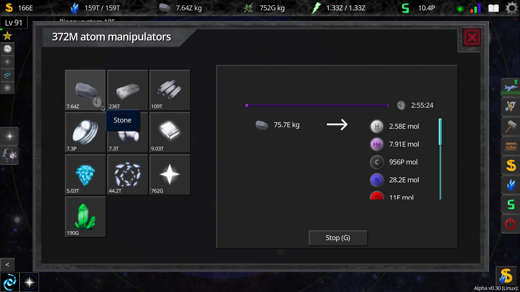Click the gold dollar money icon

point(9,8)
